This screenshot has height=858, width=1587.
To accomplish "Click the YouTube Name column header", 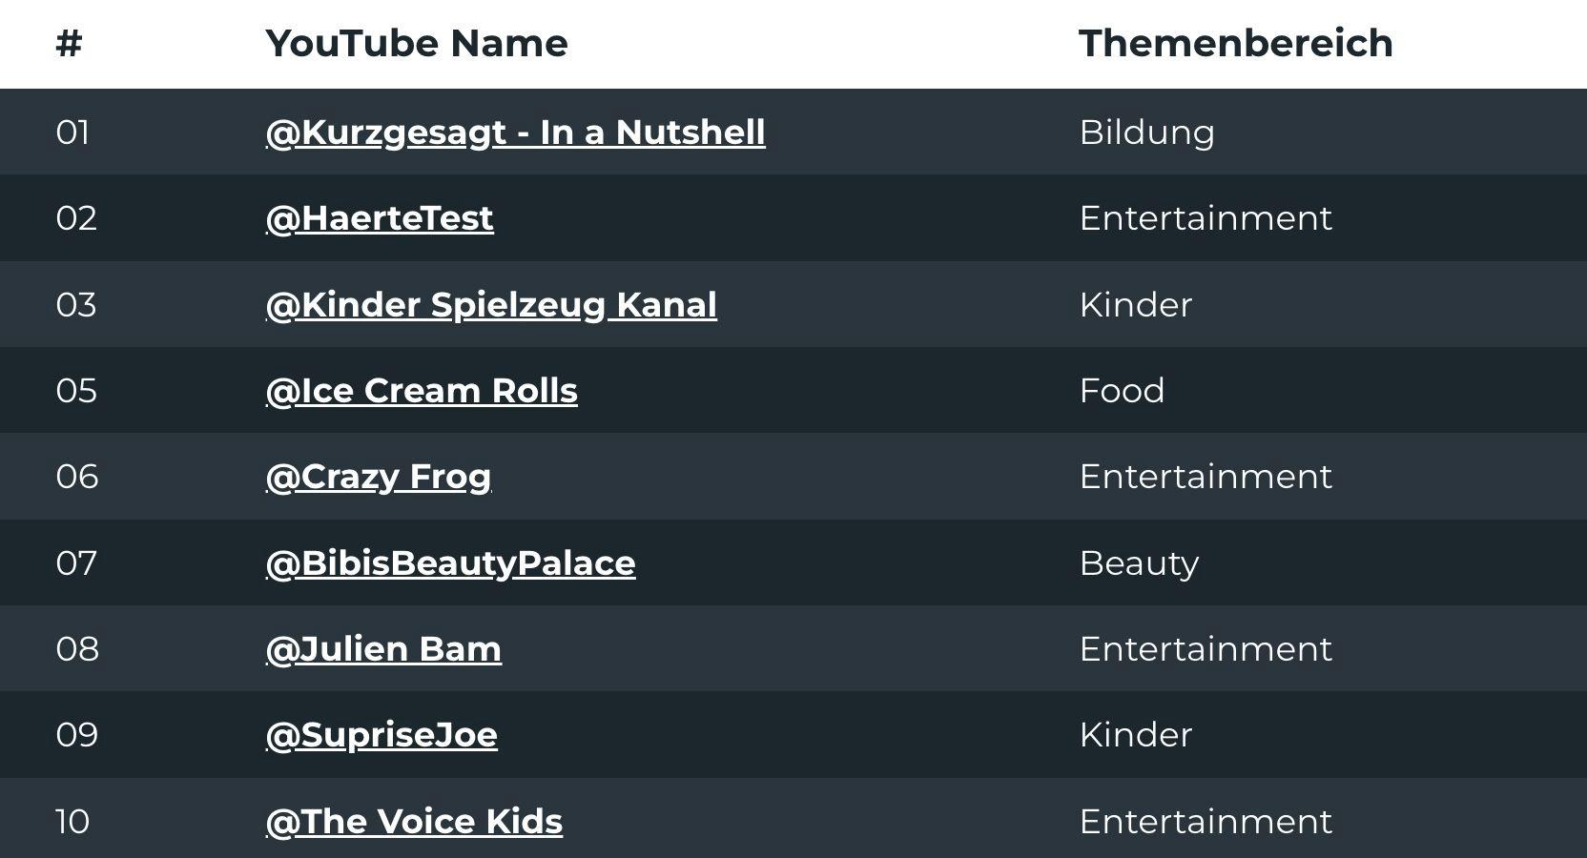I will [x=417, y=44].
